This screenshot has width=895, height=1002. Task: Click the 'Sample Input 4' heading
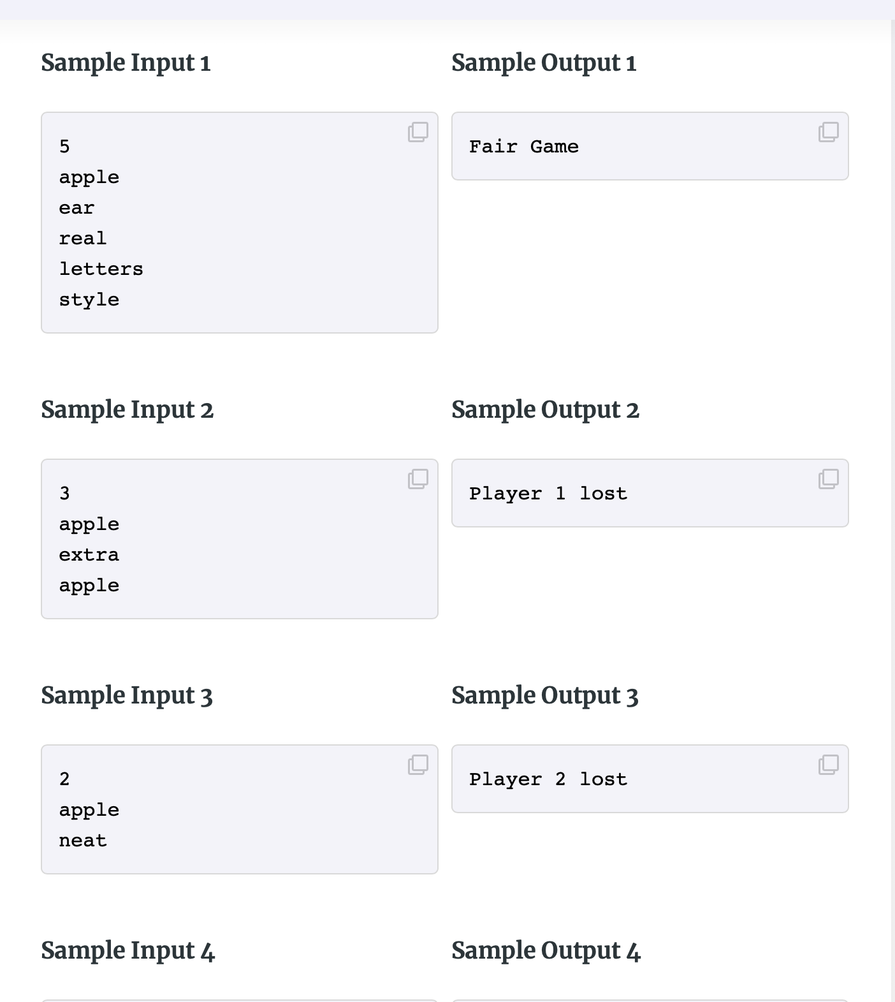pos(127,950)
